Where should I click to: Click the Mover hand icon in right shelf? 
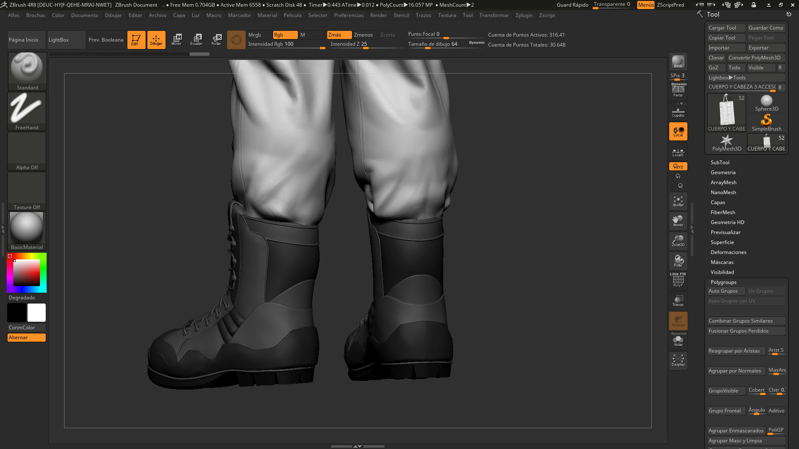(678, 221)
